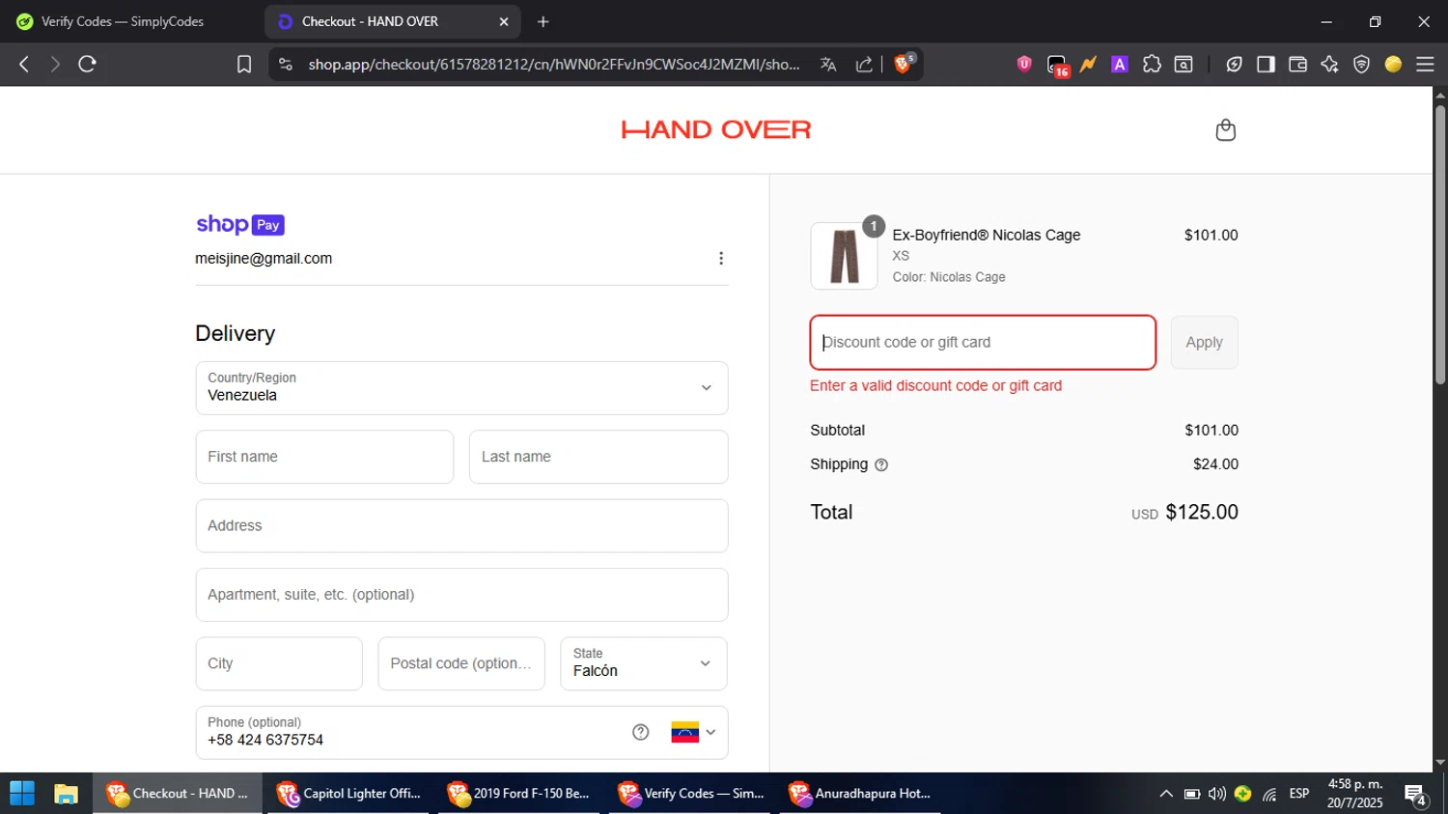
Task: Open the taskbar notification center icon
Action: [x=1416, y=795]
